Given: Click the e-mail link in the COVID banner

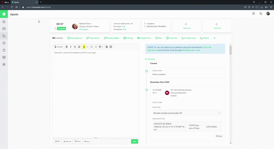Looking at the screenshot, I should 197,50.
